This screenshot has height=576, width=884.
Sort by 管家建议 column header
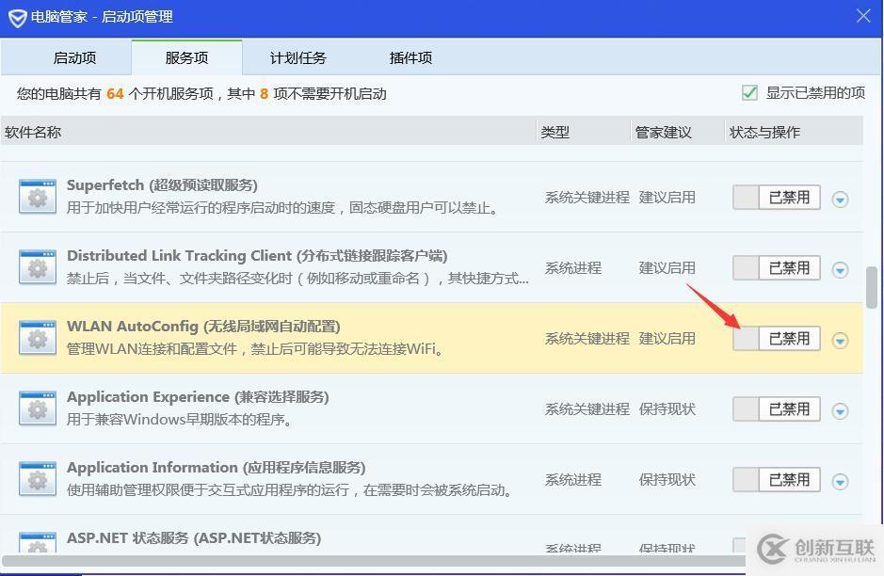pos(677,132)
